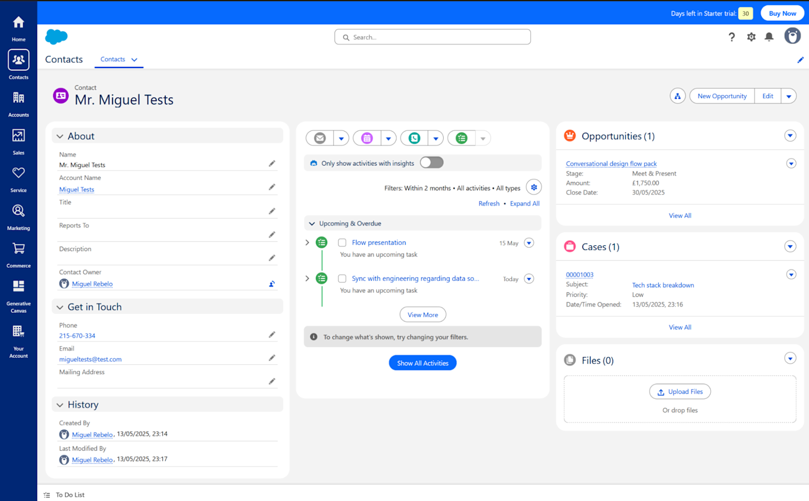Viewport: 809px width, 501px height.
Task: Open the Accounts sidebar icon
Action: 18,98
